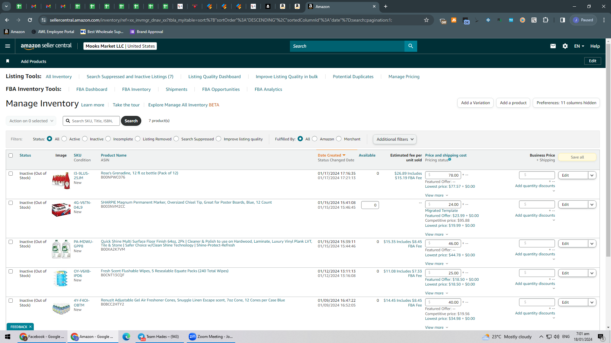Screen dimensions: 611x343
Task: Edit the Rose's Grenadine price field 78.00
Action: tap(443, 175)
